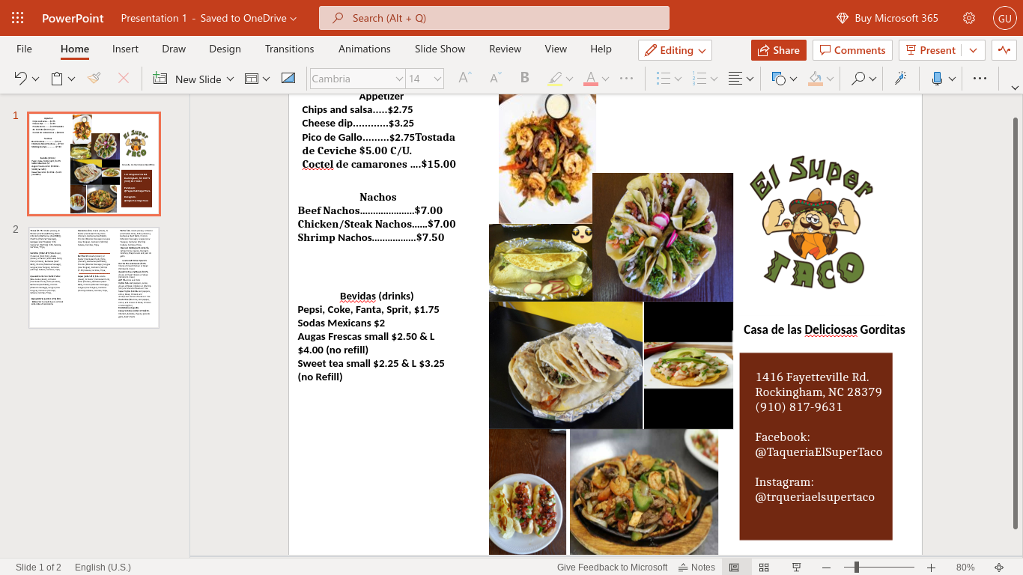Switch to Slide Sorter view
Image resolution: width=1023 pixels, height=575 pixels.
tap(764, 568)
